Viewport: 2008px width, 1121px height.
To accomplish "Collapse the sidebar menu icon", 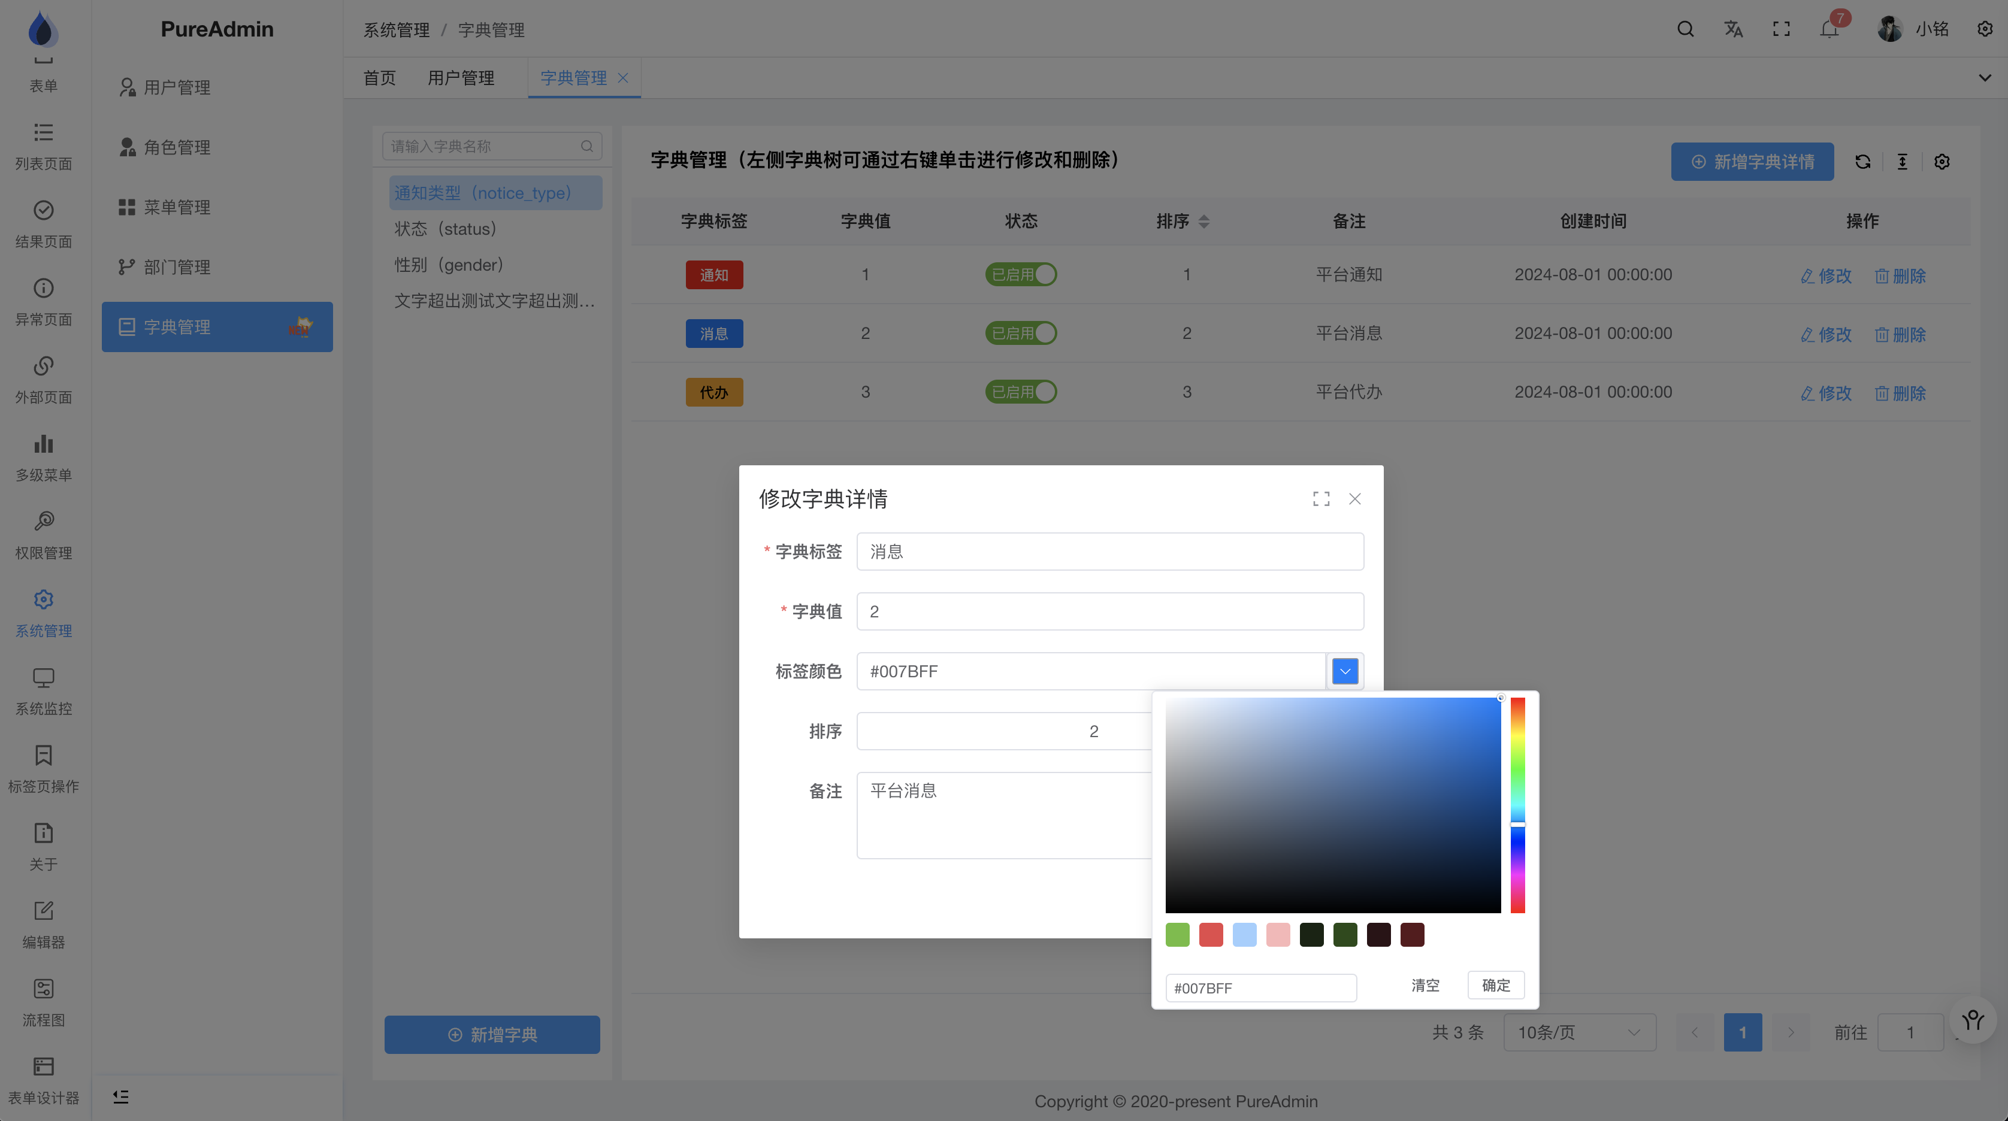I will tap(121, 1097).
